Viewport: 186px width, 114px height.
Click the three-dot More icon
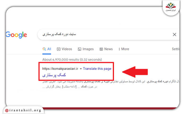(x=119, y=49)
